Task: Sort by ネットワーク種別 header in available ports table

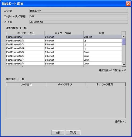Action: [64, 33]
